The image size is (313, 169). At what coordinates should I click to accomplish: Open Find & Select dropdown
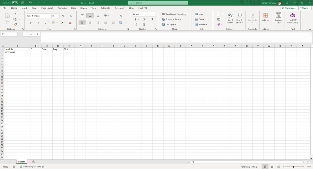(x=239, y=18)
